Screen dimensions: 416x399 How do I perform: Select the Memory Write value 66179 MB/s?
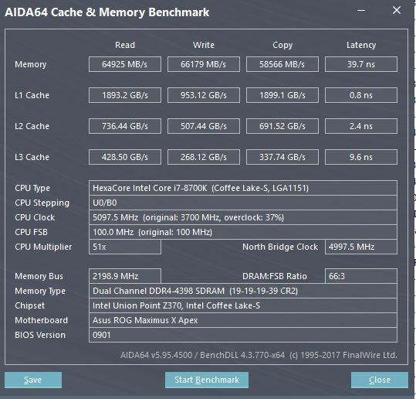pyautogui.click(x=204, y=64)
